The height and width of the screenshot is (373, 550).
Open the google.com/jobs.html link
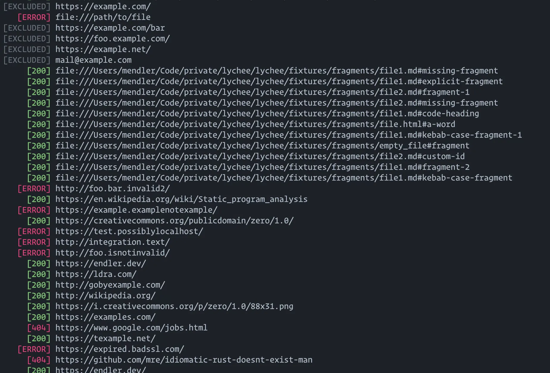coord(131,328)
